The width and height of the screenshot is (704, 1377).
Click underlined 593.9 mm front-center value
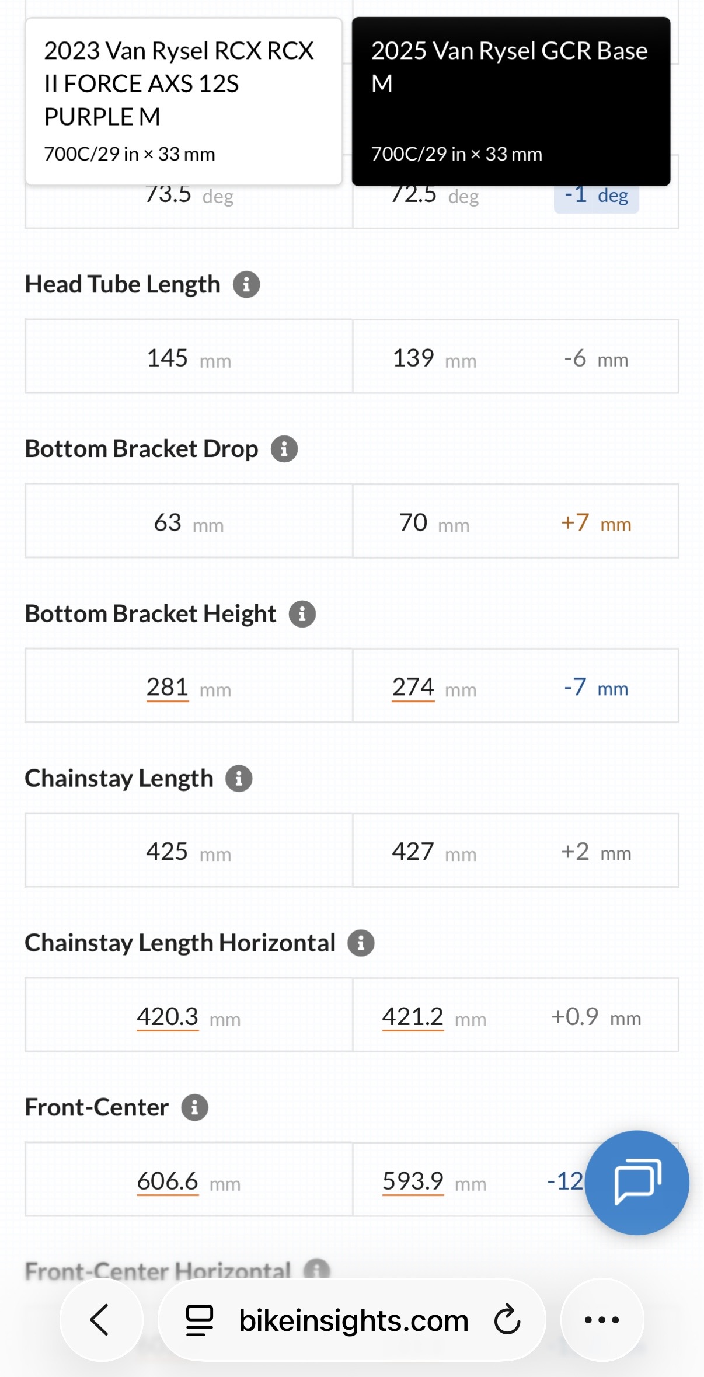413,1181
